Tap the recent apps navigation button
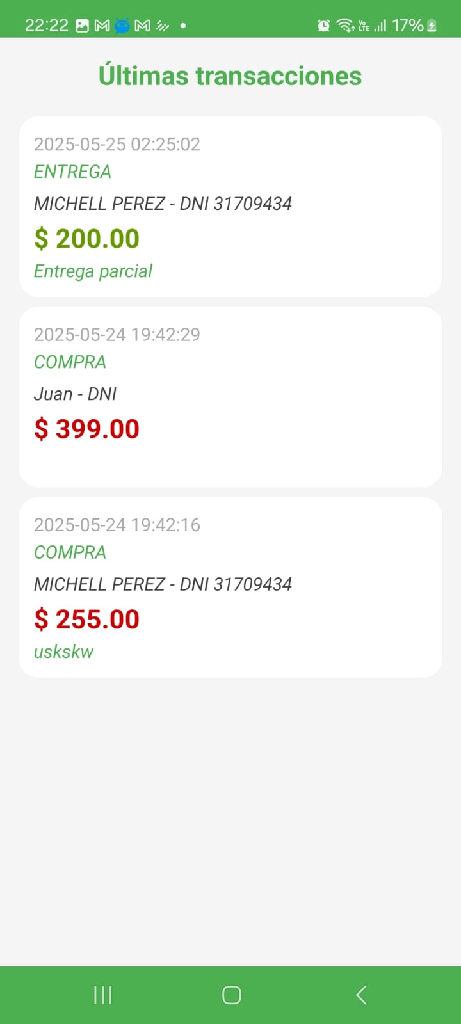This screenshot has width=461, height=1024. pyautogui.click(x=102, y=995)
